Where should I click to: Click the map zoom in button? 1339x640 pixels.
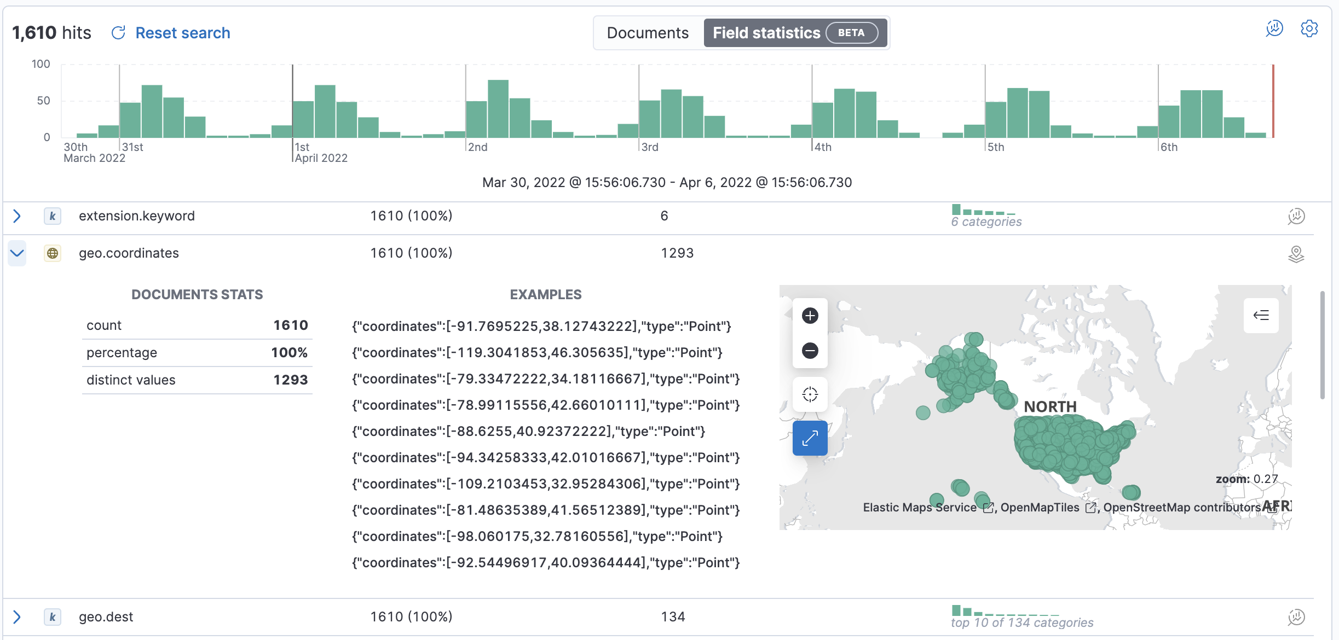(x=809, y=316)
